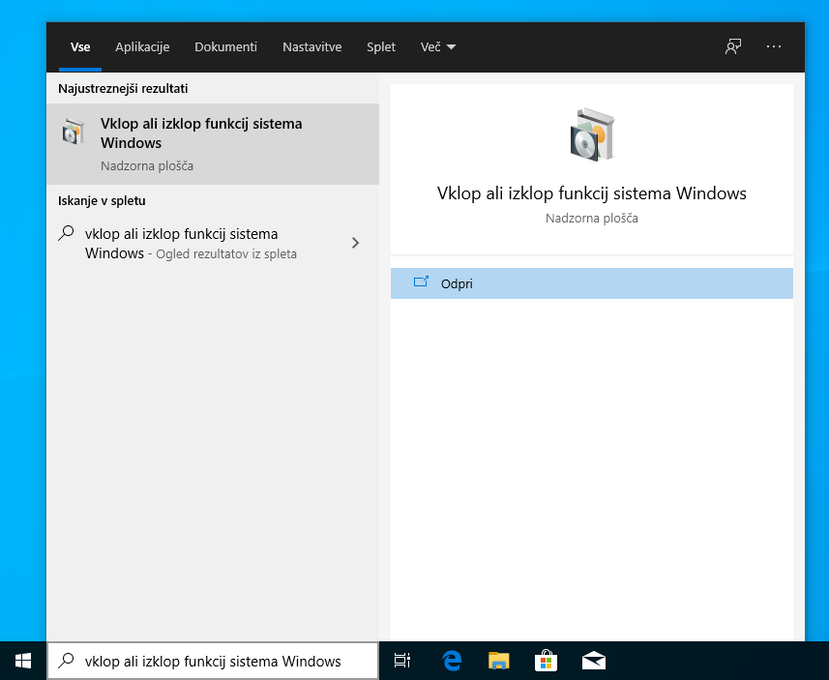Screen dimensions: 829x680
Task: Click Nadzorna plošča under the preview title
Action: click(x=592, y=218)
